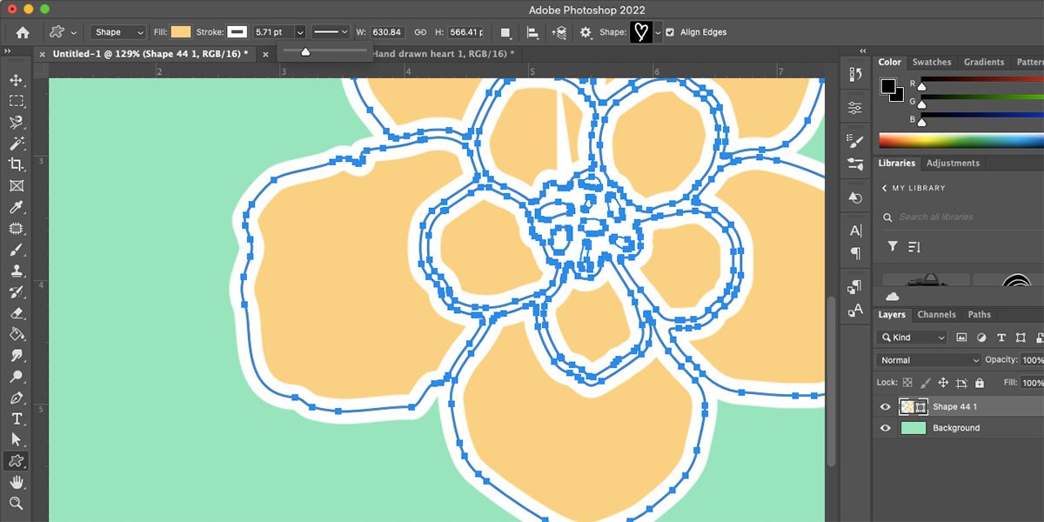Image resolution: width=1044 pixels, height=522 pixels.
Task: Open the tool preset picker arrow
Action: [74, 32]
